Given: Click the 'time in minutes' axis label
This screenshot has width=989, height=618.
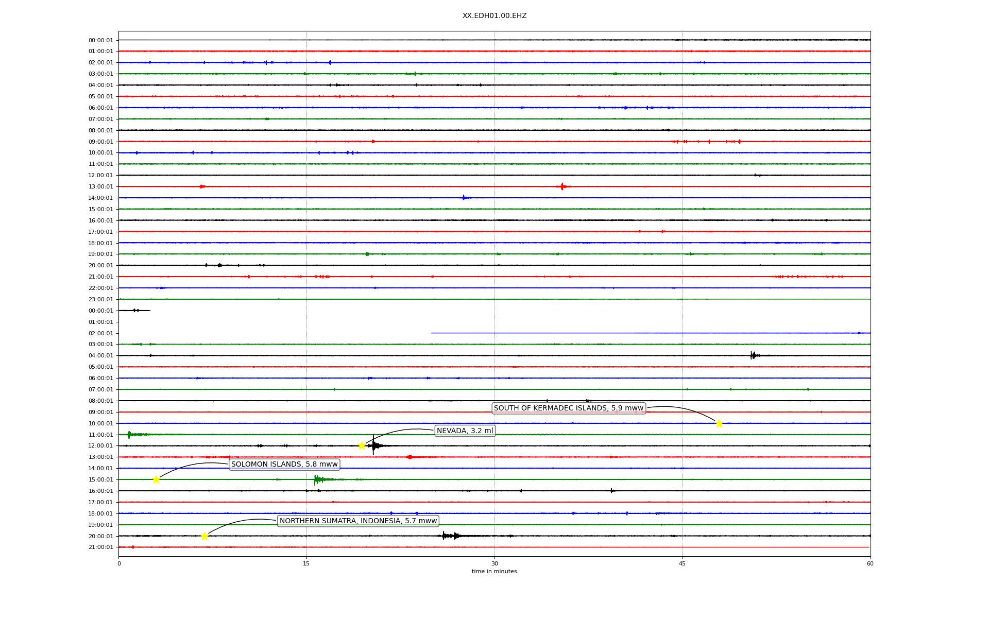Looking at the screenshot, I should coord(494,571).
